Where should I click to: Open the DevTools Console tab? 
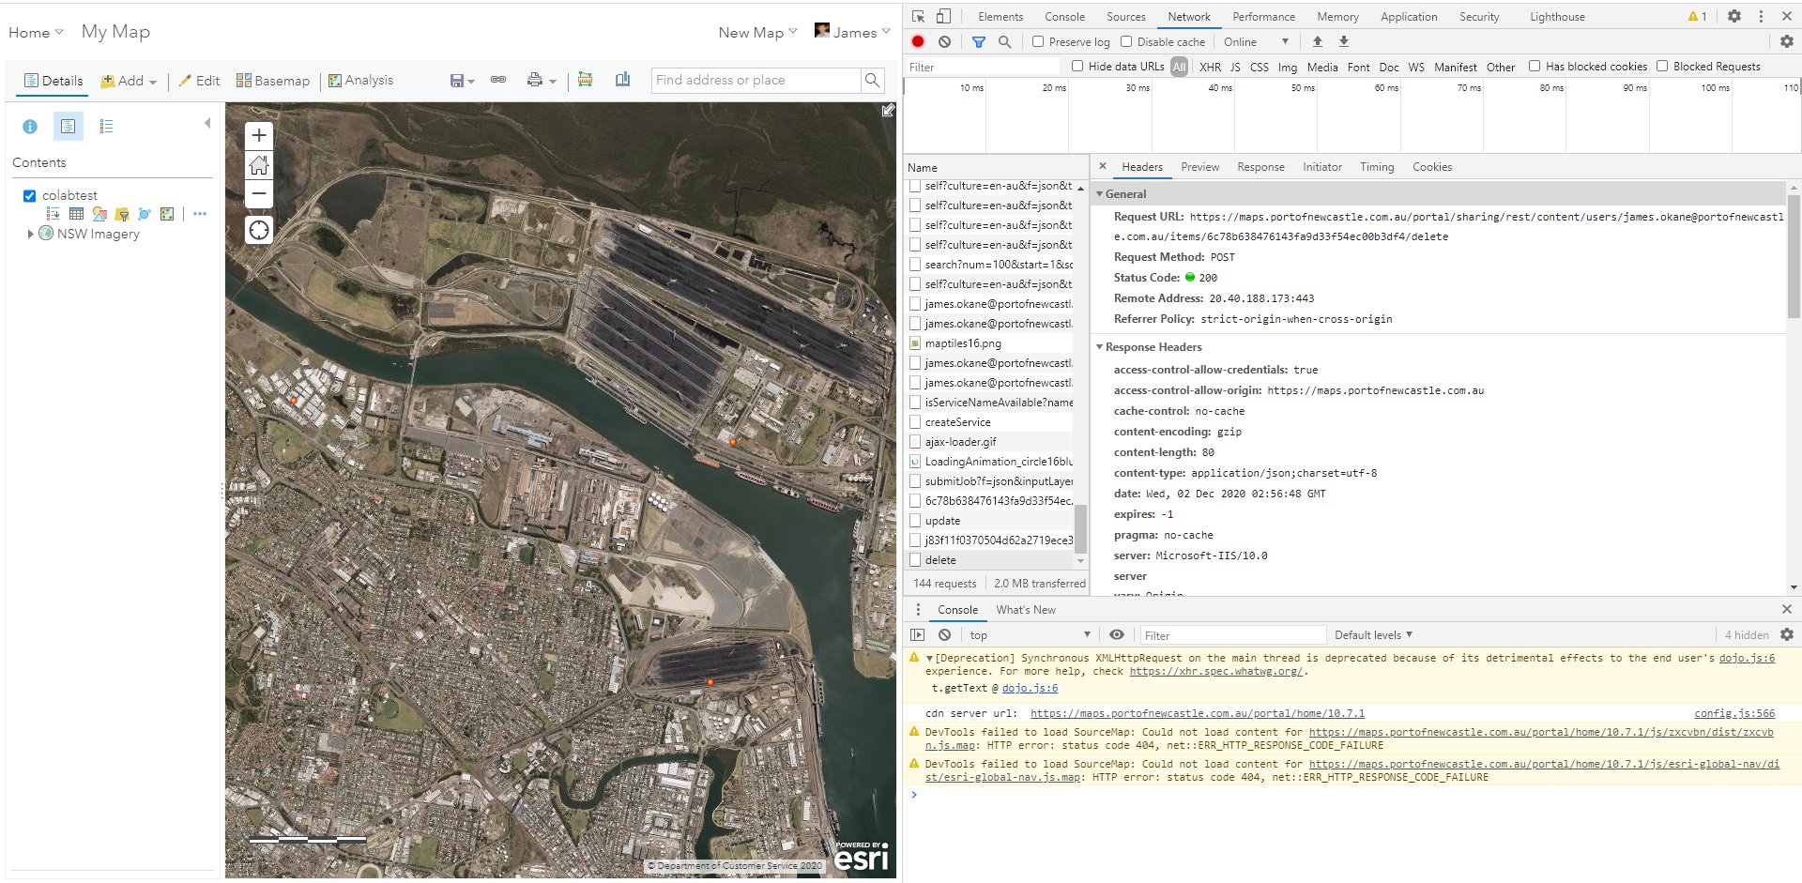(x=1064, y=17)
